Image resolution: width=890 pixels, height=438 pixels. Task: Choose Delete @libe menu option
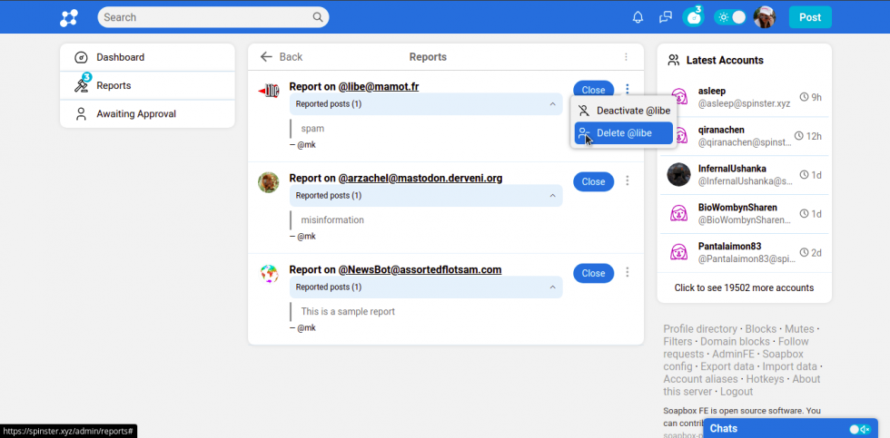[x=624, y=133]
